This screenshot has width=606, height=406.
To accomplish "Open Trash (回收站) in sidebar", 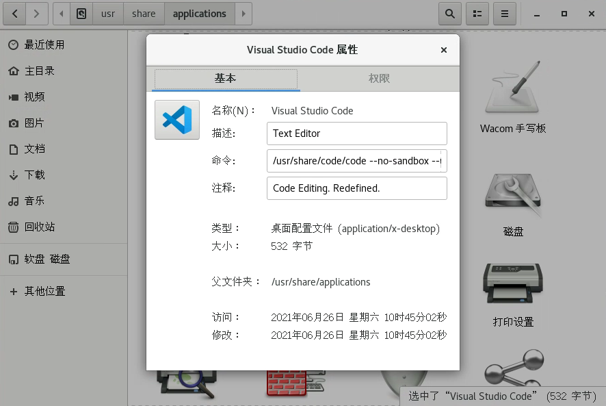I will tap(64, 227).
